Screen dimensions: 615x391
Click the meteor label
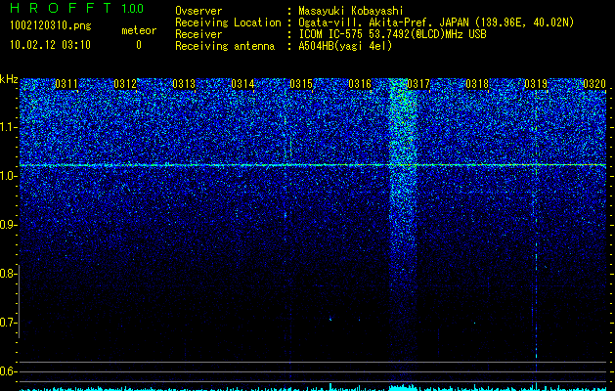[x=139, y=30]
